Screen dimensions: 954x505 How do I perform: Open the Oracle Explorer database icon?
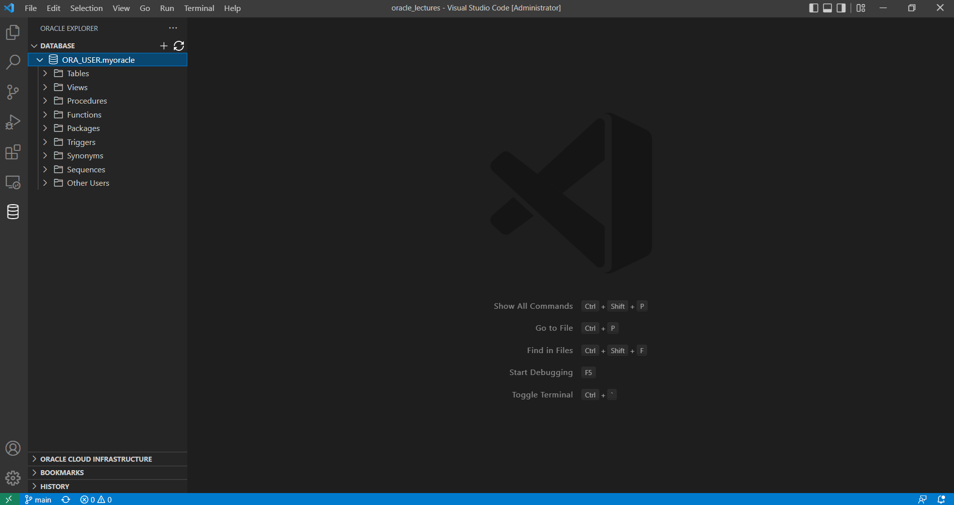(13, 212)
